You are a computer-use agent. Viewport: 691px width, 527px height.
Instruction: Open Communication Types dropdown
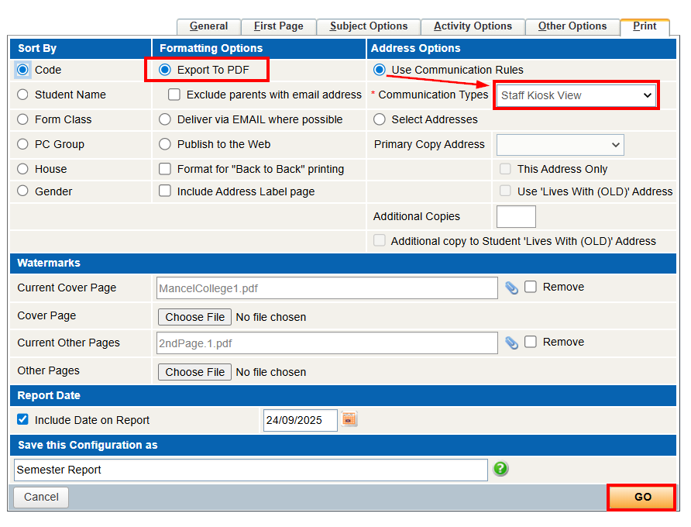pyautogui.click(x=576, y=95)
